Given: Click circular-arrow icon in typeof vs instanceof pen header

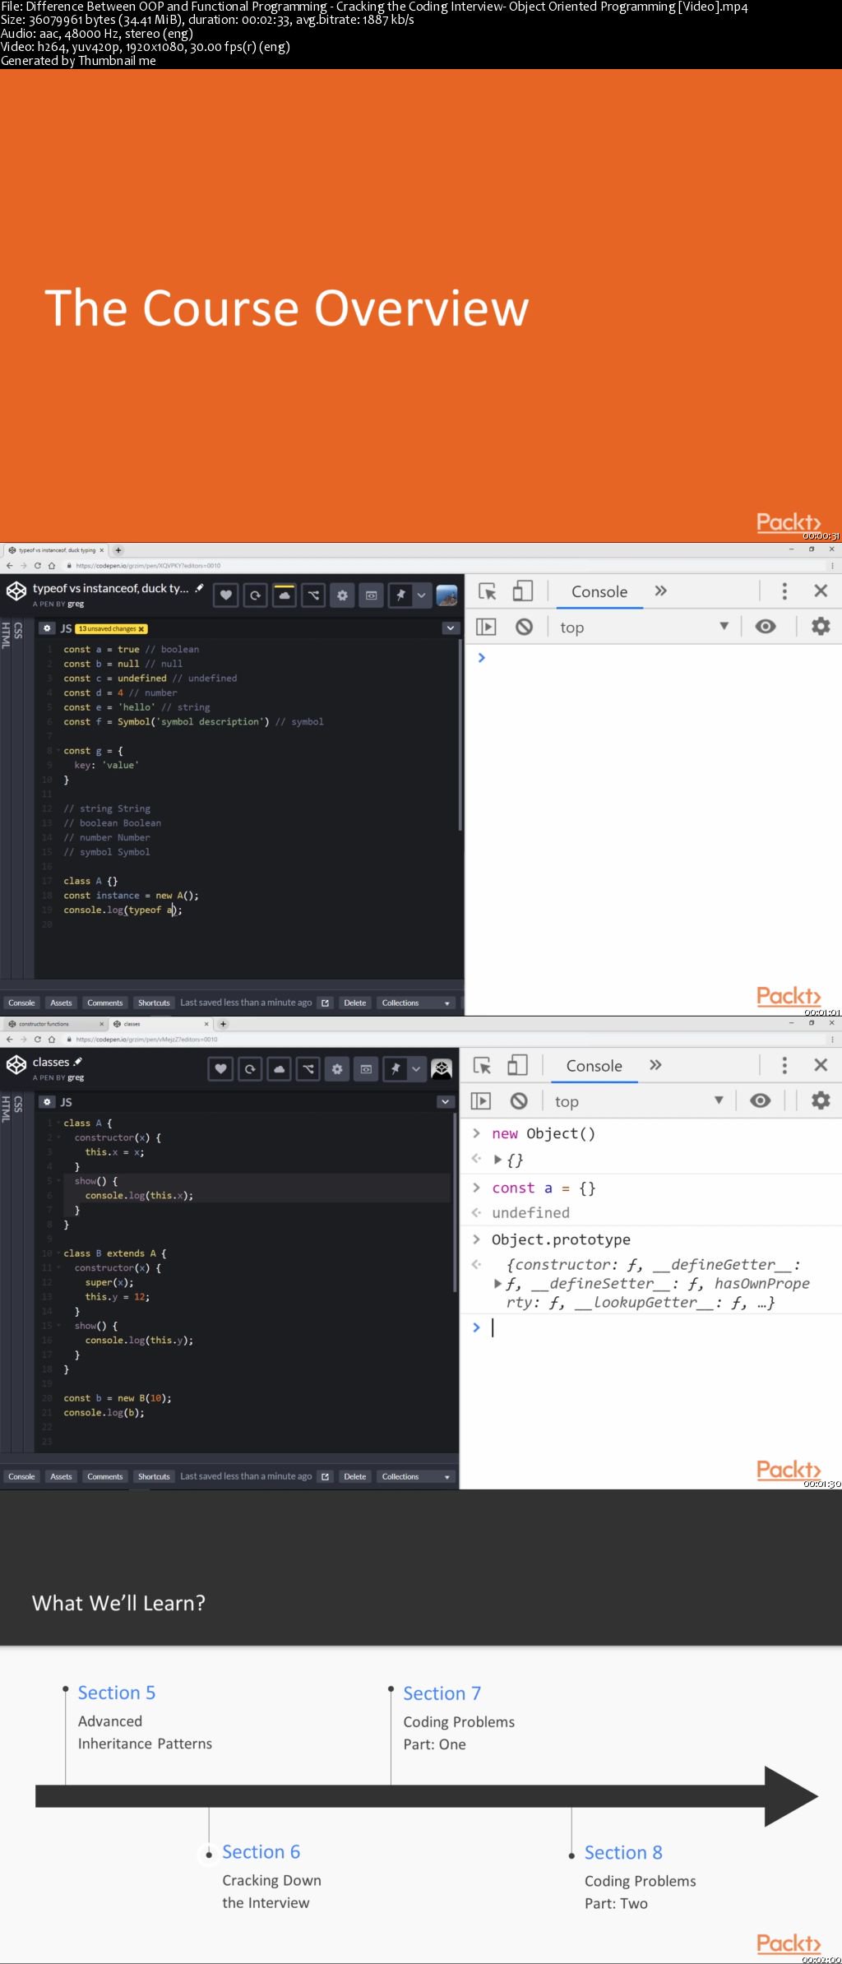Looking at the screenshot, I should coord(256,595).
